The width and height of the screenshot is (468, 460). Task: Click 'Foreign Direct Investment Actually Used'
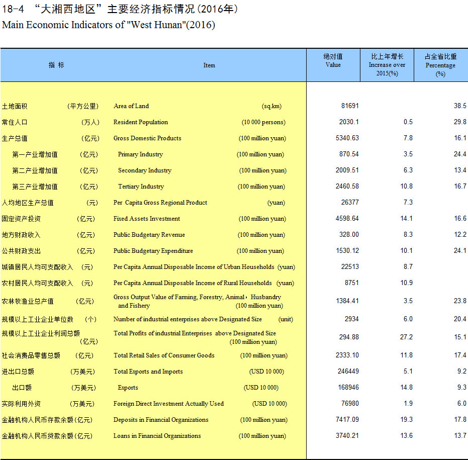168,404
